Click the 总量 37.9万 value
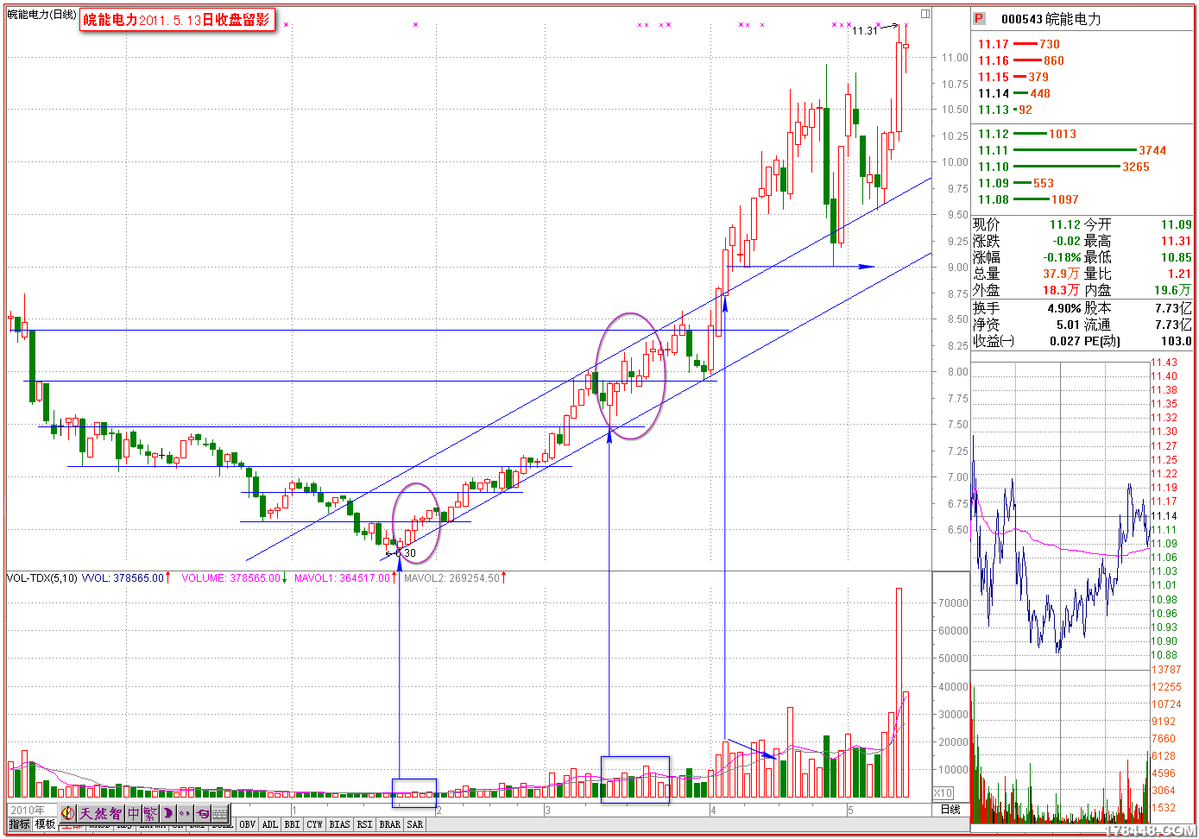This screenshot has width=1199, height=839. [x=1061, y=274]
